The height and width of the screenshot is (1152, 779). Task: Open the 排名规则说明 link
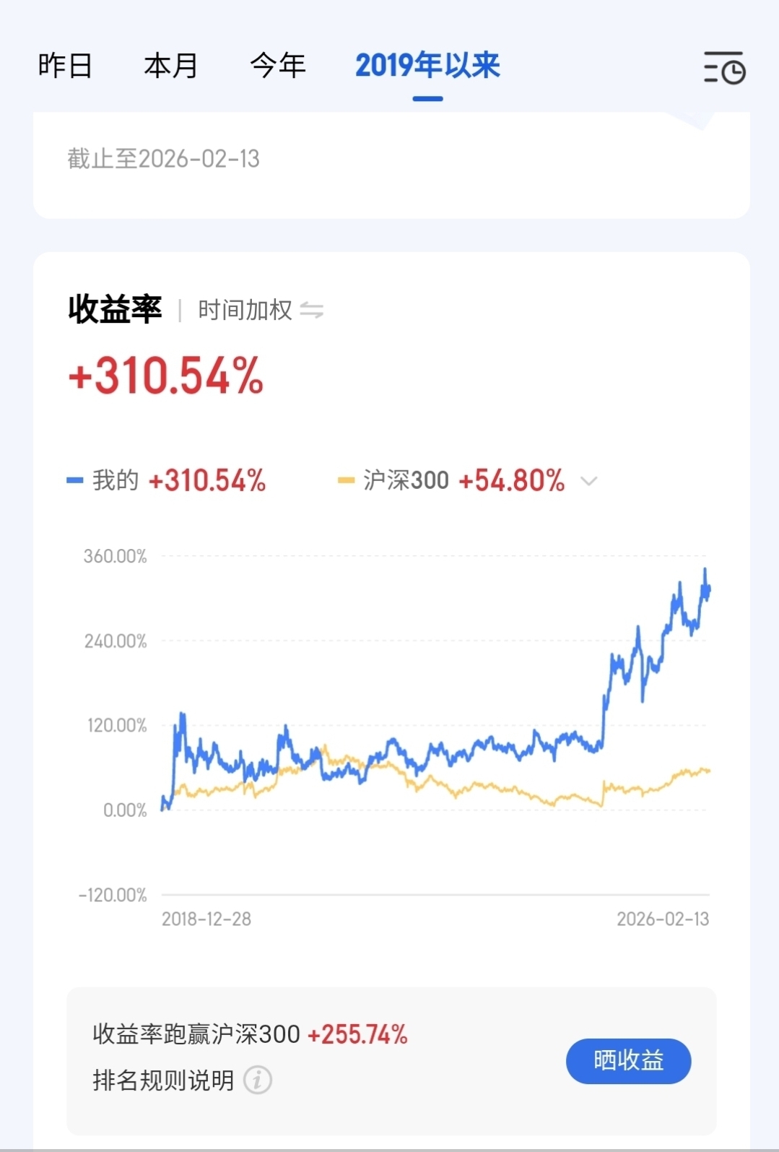tap(164, 1080)
